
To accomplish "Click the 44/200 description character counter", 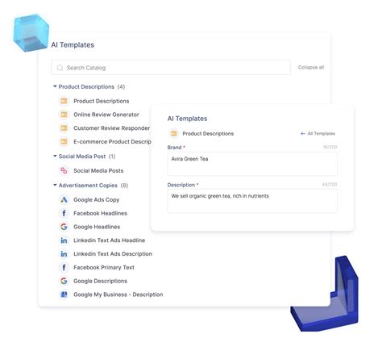I will pos(330,185).
